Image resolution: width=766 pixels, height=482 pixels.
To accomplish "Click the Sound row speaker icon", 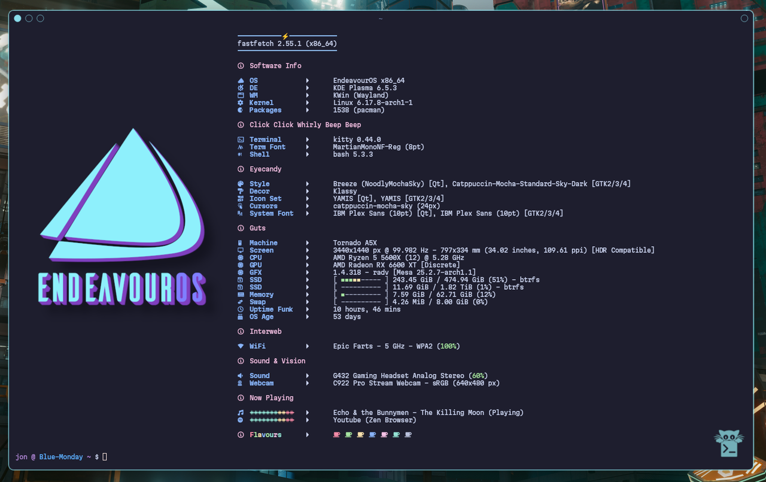I will (x=241, y=376).
